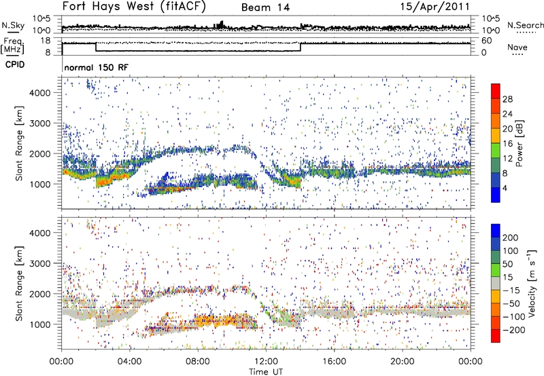This screenshot has width=544, height=376.
Task: Click the '200' velocity scale value
Action: click(511, 238)
